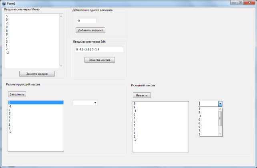Viewport: 257px width, 168px height.
Task: Click down arrow of the dropdown list scrollbar
Action: click(x=220, y=134)
